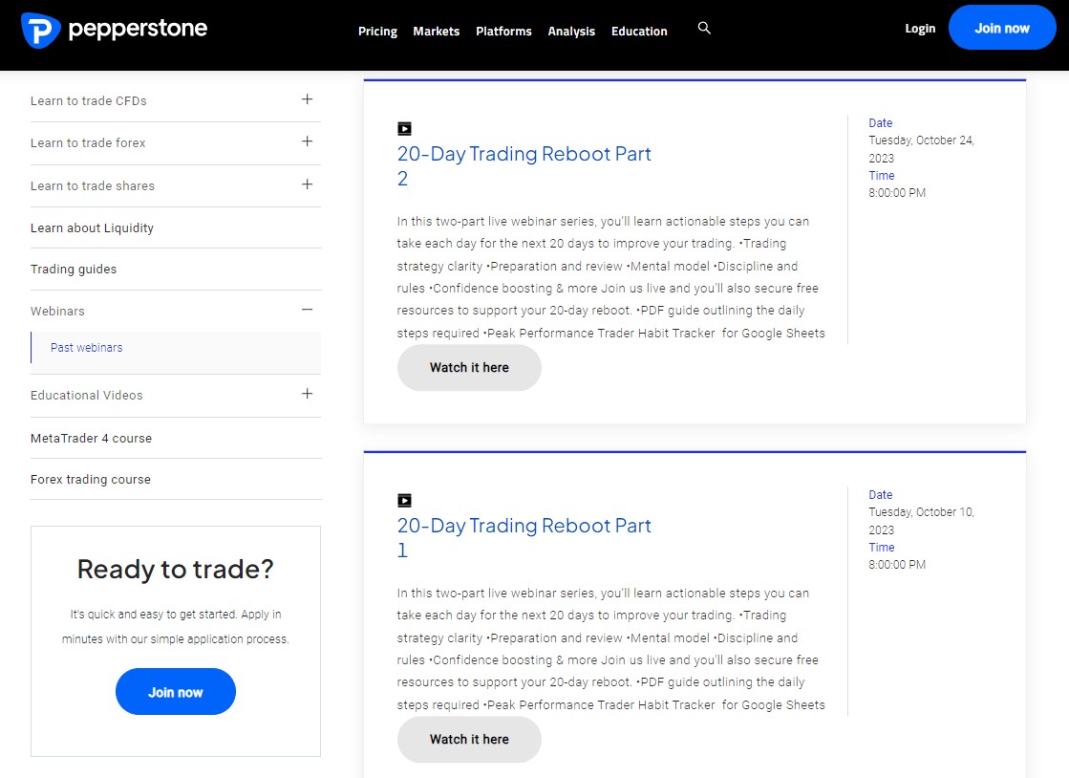Open the Education menu
The width and height of the screenshot is (1069, 778).
638,31
